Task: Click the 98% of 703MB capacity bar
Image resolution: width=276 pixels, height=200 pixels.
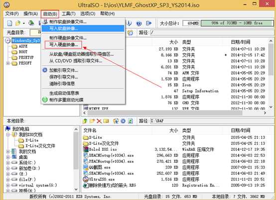Action: pos(237,23)
